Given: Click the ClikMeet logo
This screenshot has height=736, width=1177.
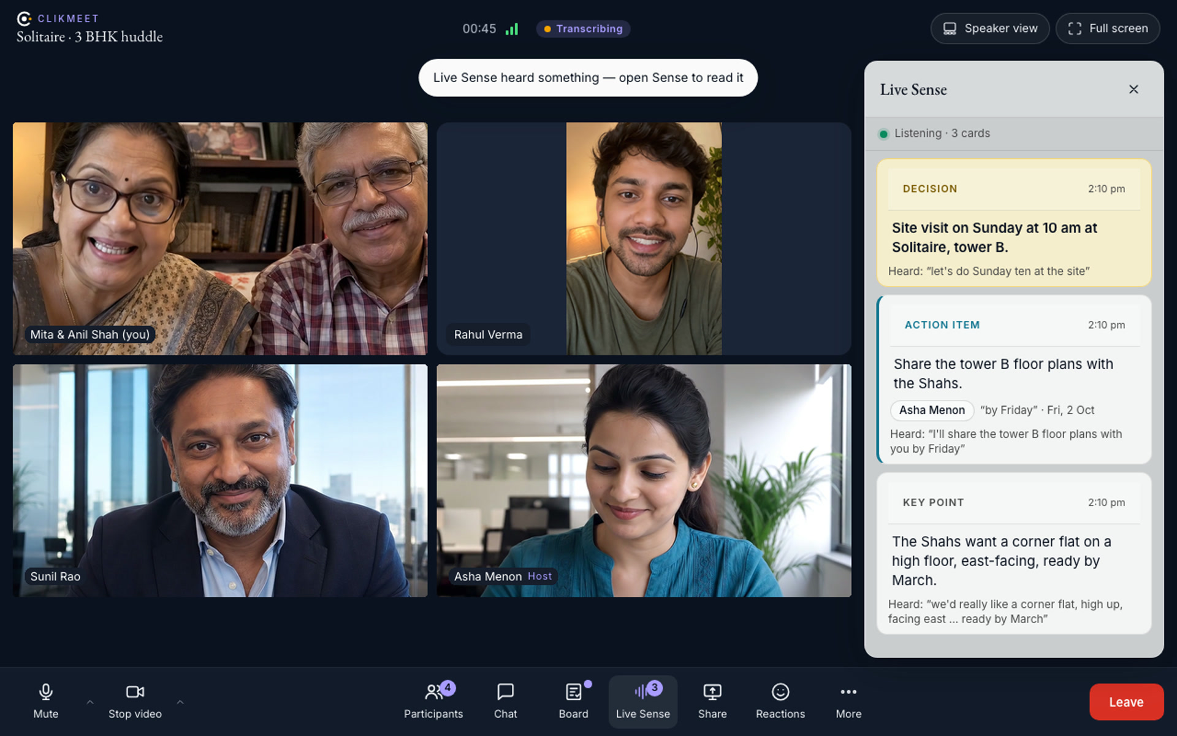Looking at the screenshot, I should point(58,18).
